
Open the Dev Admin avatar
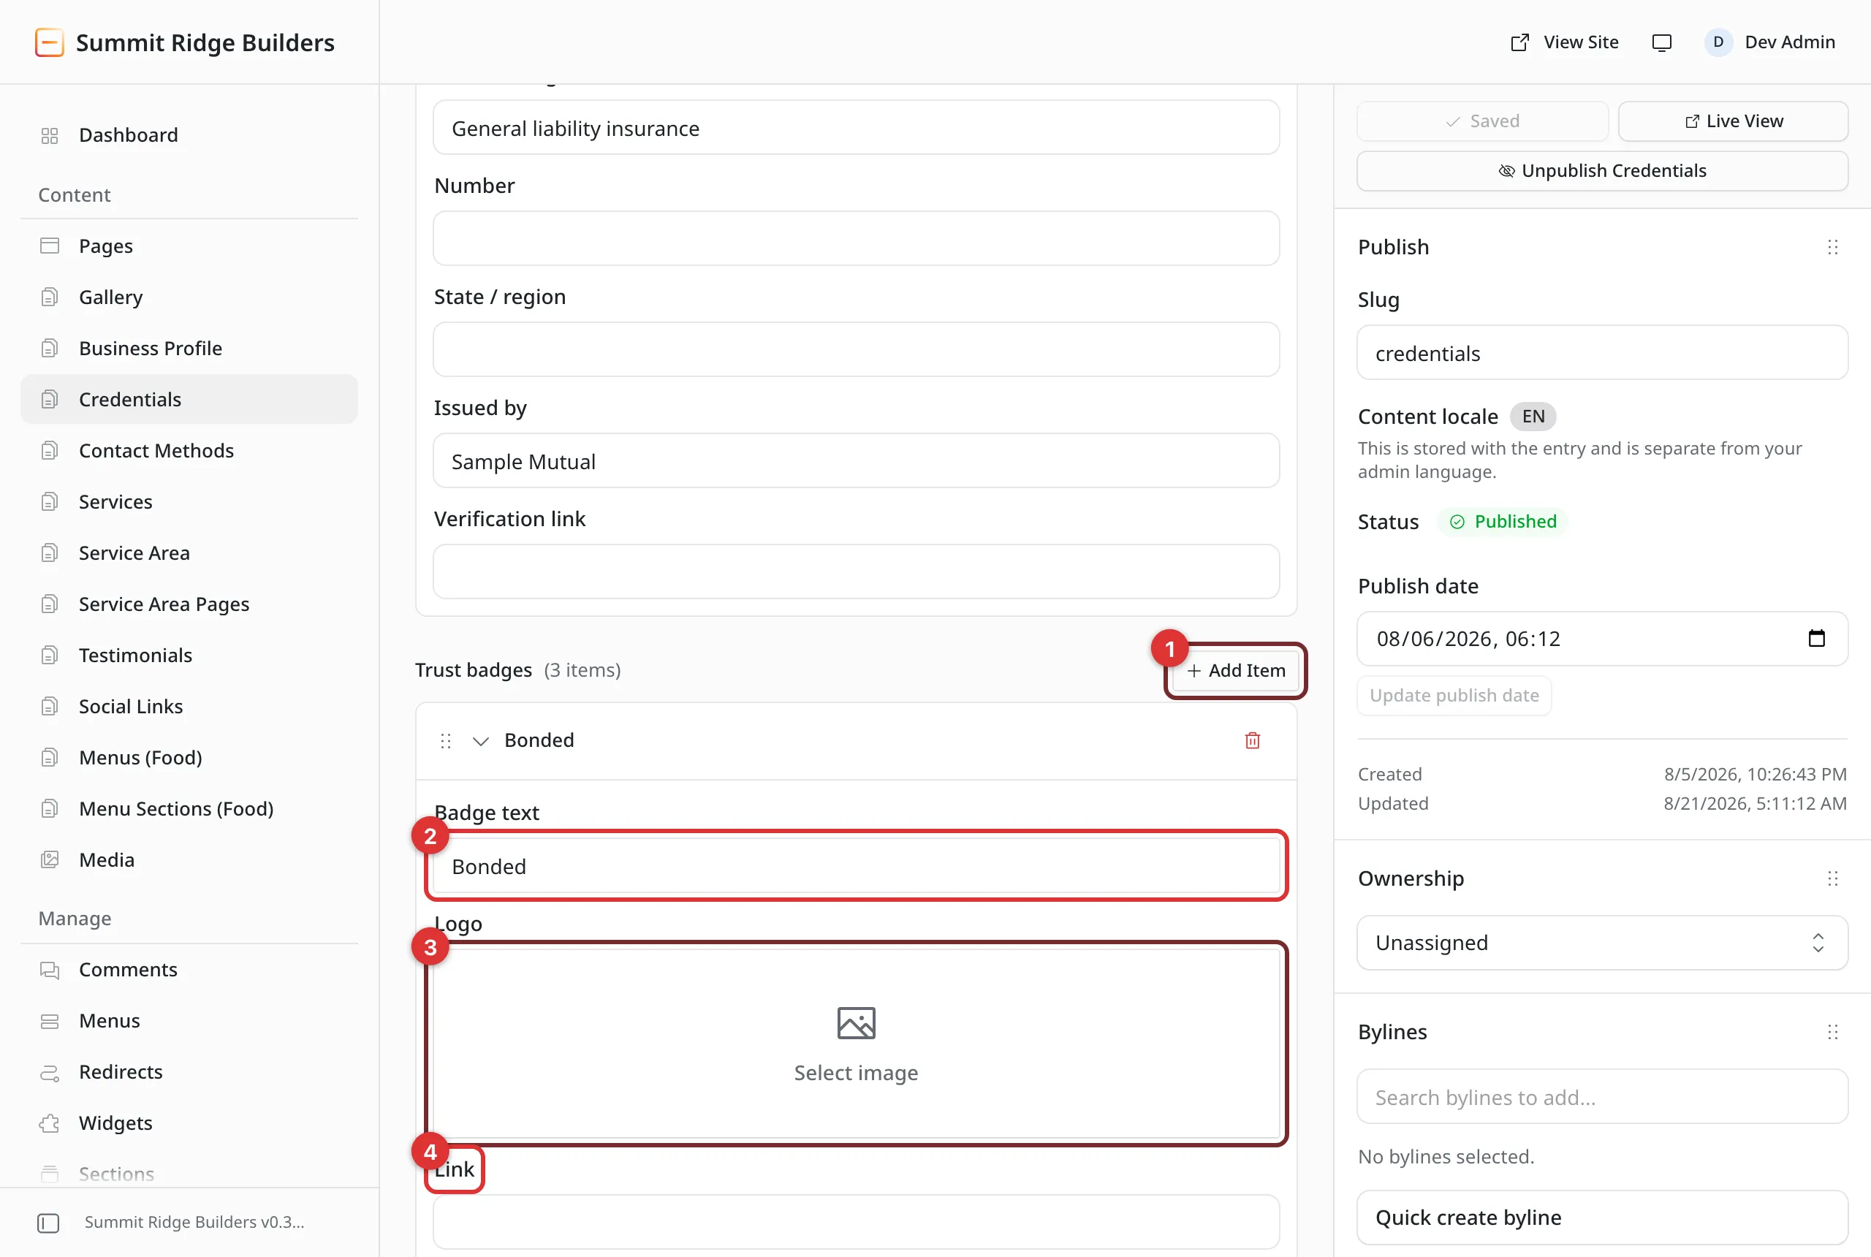click(1719, 42)
